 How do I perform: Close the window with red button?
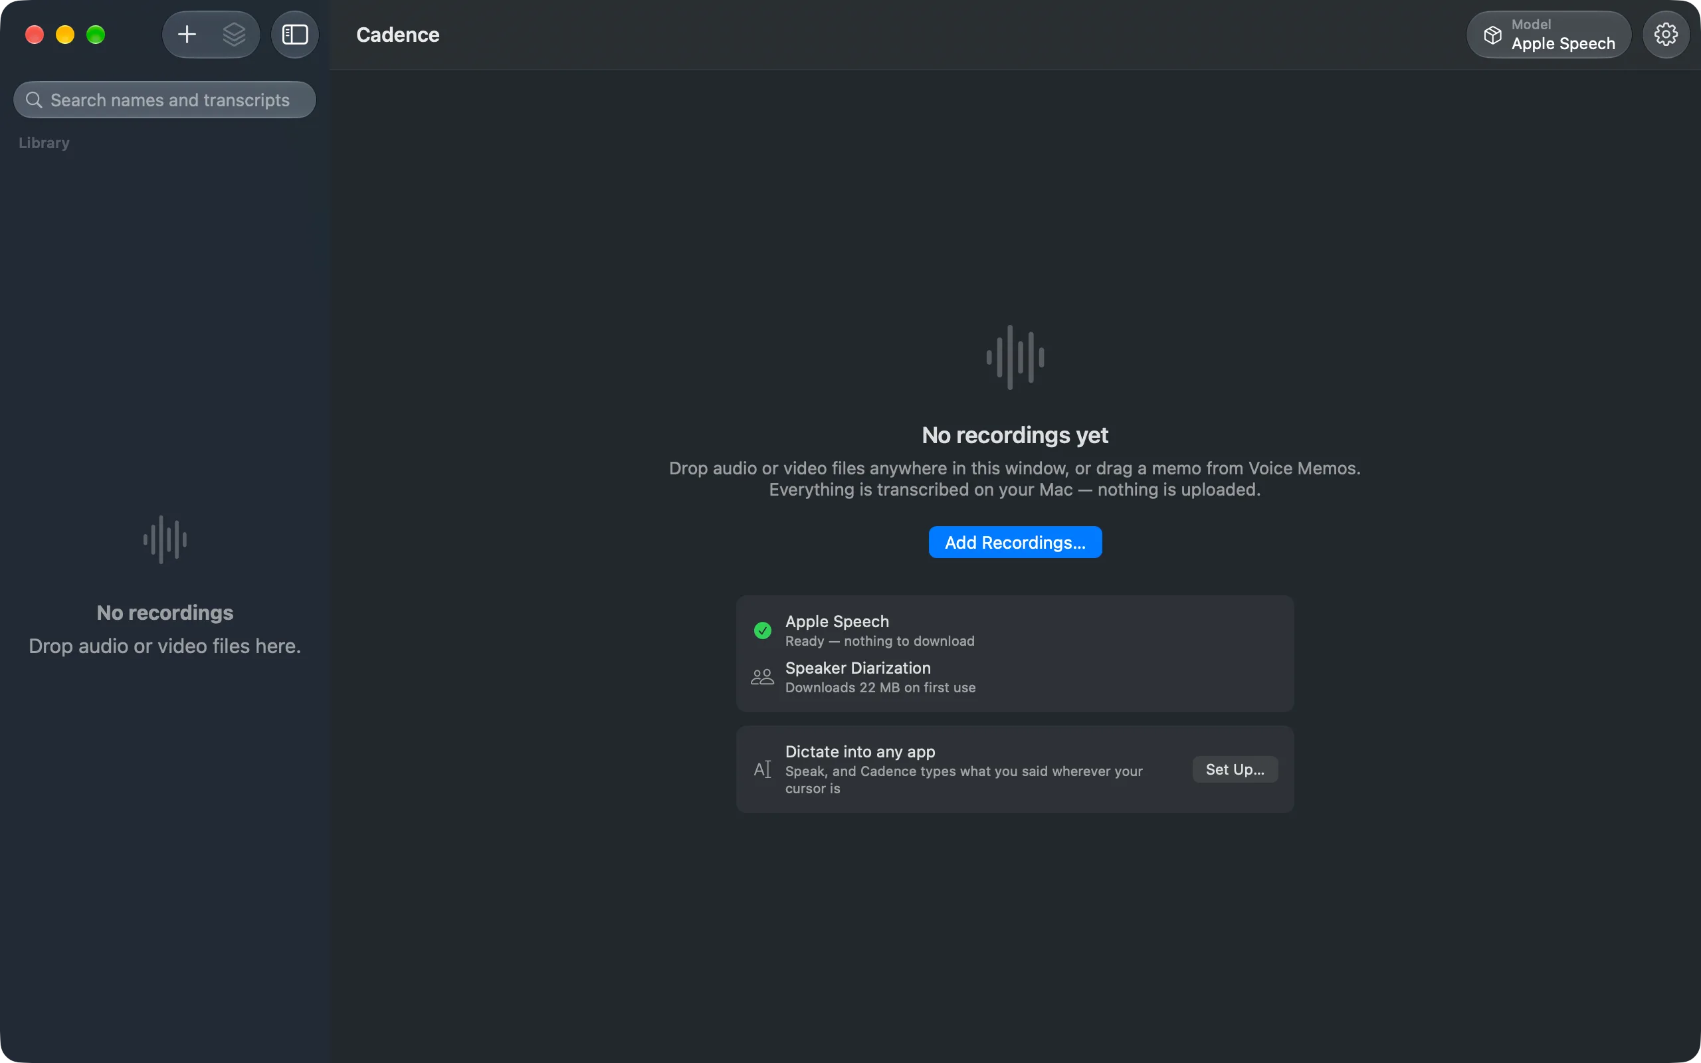click(35, 35)
